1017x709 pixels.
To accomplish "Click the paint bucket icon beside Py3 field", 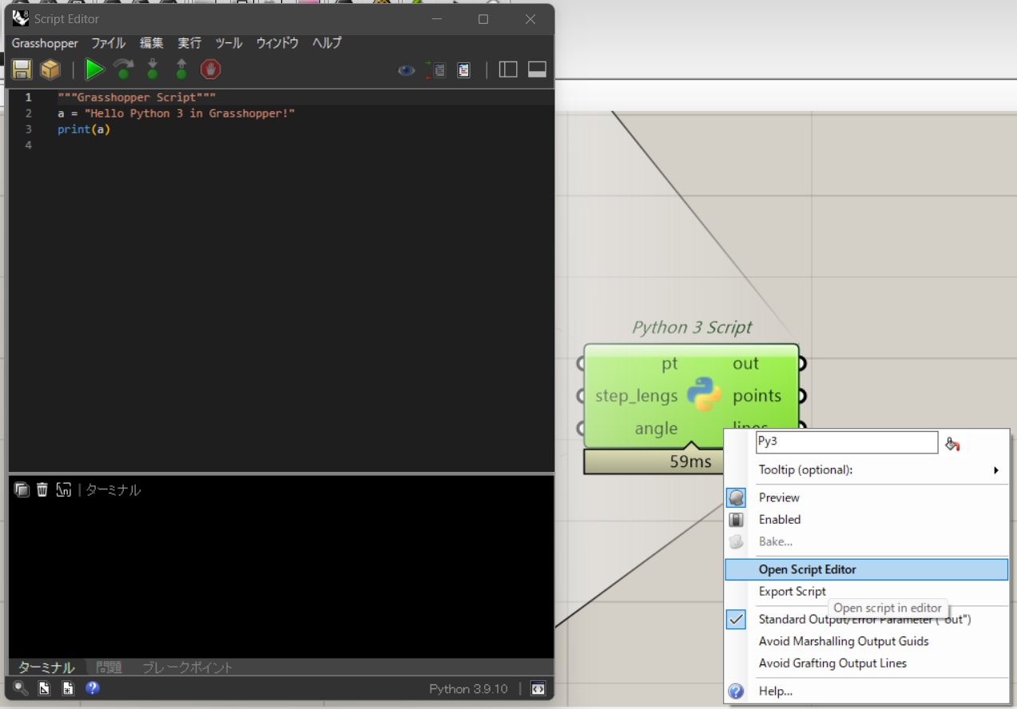I will click(x=951, y=444).
